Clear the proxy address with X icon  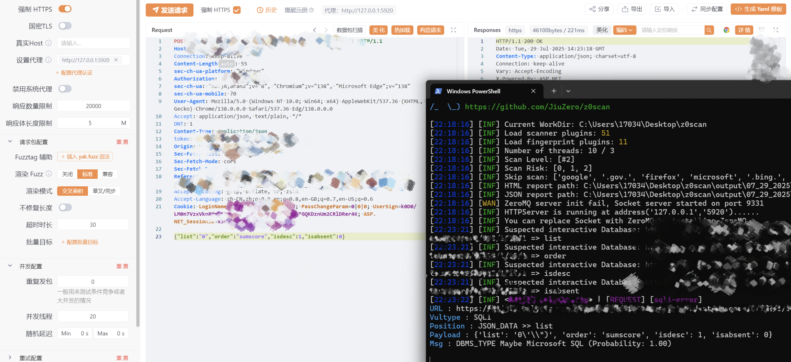coord(116,60)
